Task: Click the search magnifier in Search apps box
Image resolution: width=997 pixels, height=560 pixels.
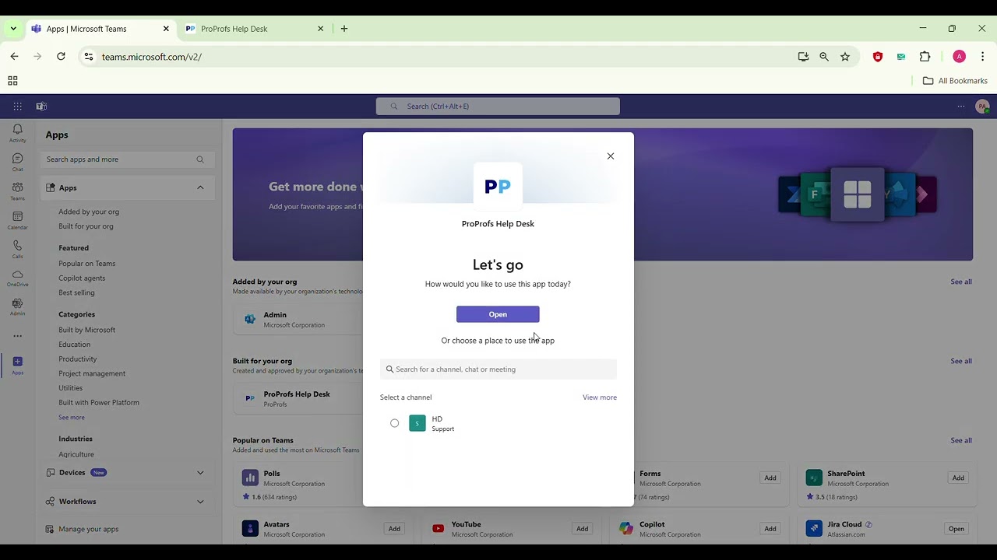Action: click(x=200, y=159)
